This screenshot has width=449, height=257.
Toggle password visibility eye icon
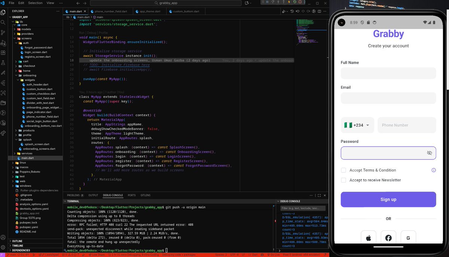tap(429, 153)
